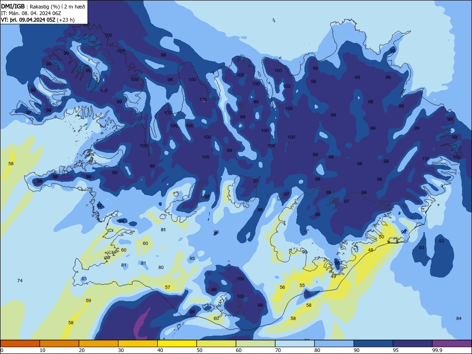Screen dimensions: 472x354
Task: Select the dark navy 95–99.9 legend swatch
Action: click(x=413, y=344)
